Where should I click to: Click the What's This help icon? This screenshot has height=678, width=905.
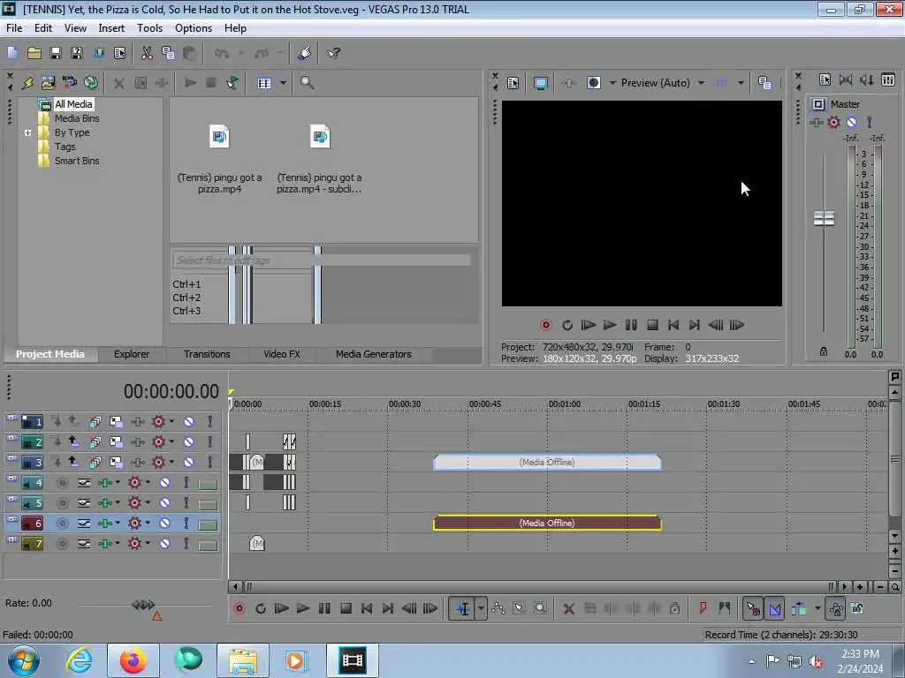(x=333, y=53)
